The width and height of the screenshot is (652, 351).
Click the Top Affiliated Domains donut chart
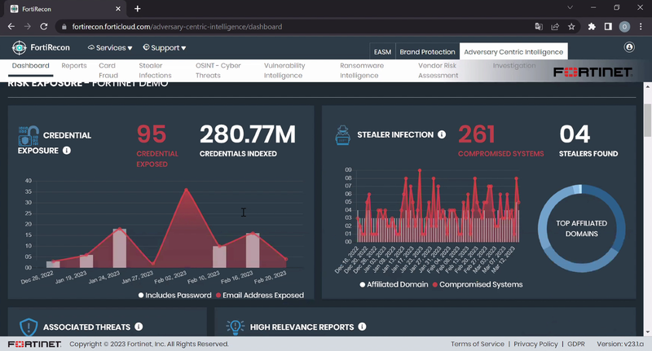click(x=581, y=229)
